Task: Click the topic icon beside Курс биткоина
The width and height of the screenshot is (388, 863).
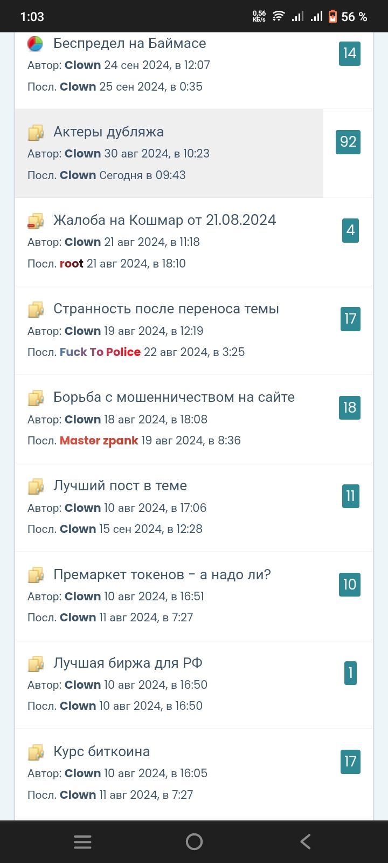Action: [x=36, y=752]
